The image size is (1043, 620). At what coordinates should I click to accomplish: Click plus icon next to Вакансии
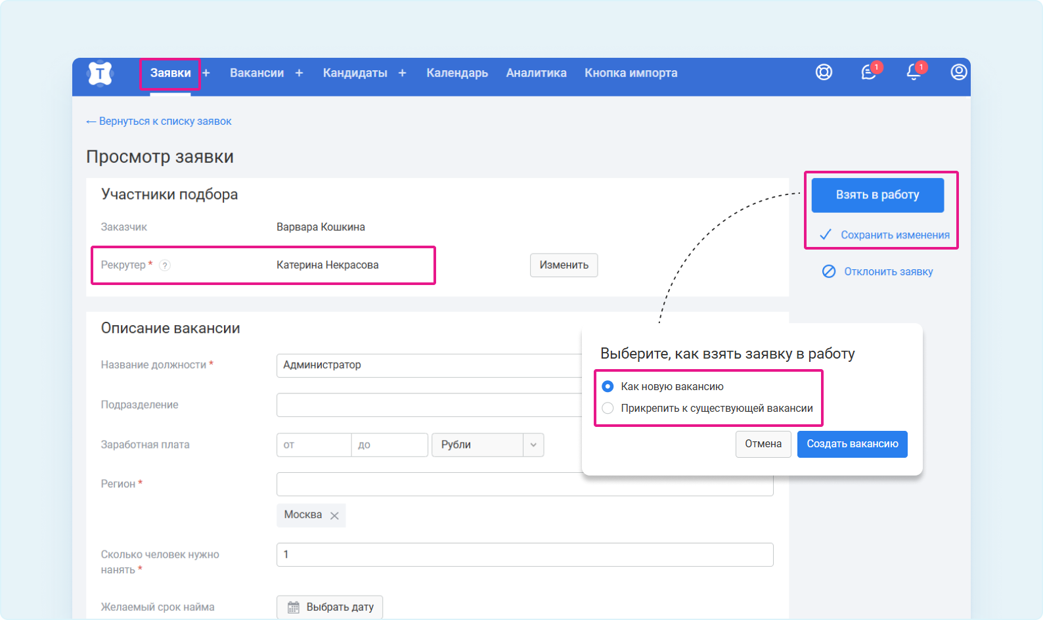[299, 73]
